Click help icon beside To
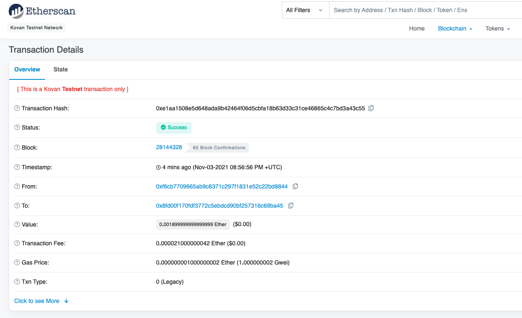This screenshot has width=522, height=318. tap(17, 206)
